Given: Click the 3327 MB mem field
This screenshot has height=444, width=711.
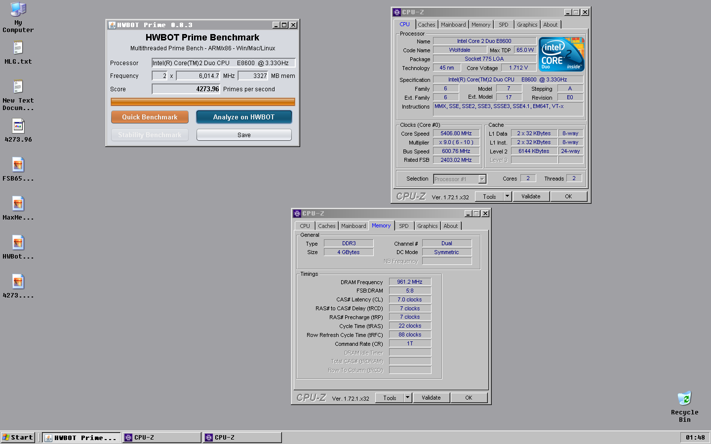Looking at the screenshot, I should tap(253, 75).
